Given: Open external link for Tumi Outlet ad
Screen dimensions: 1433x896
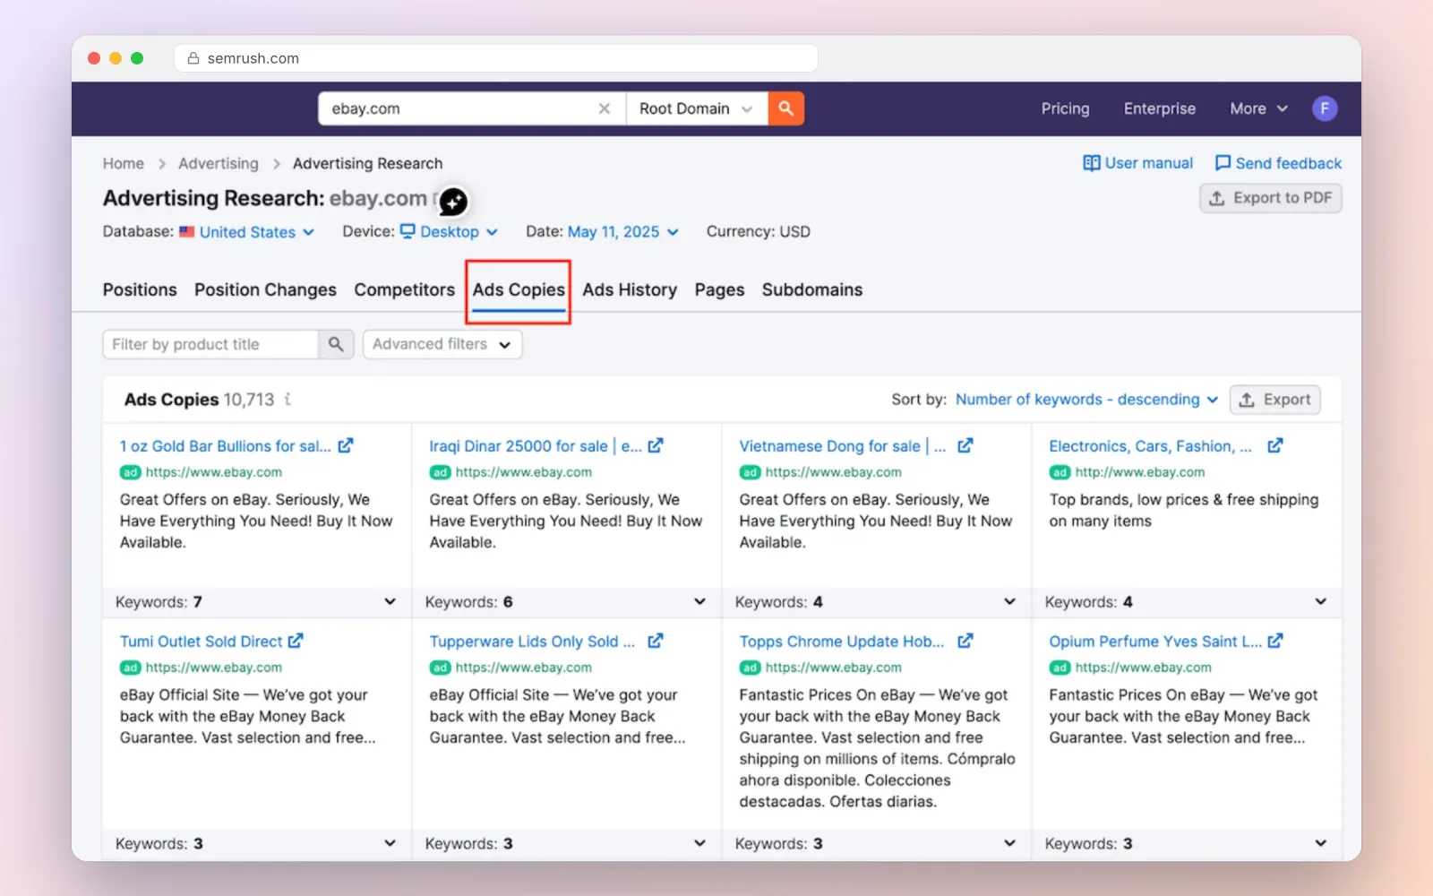Looking at the screenshot, I should 296,641.
